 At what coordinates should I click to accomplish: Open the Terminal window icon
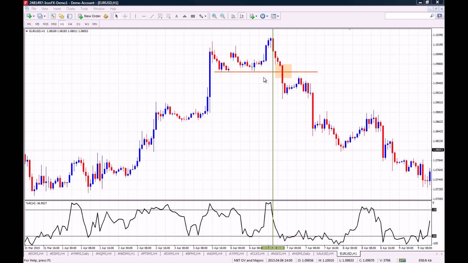[x=69, y=16]
